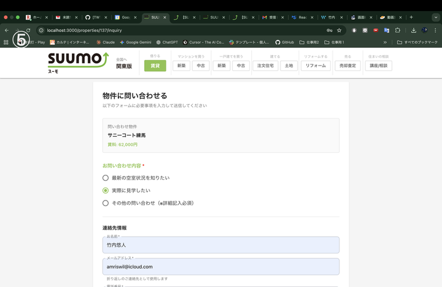Viewport: 442px width, 287px height.
Task: Click the '注文住宅' button
Action: tap(265, 66)
